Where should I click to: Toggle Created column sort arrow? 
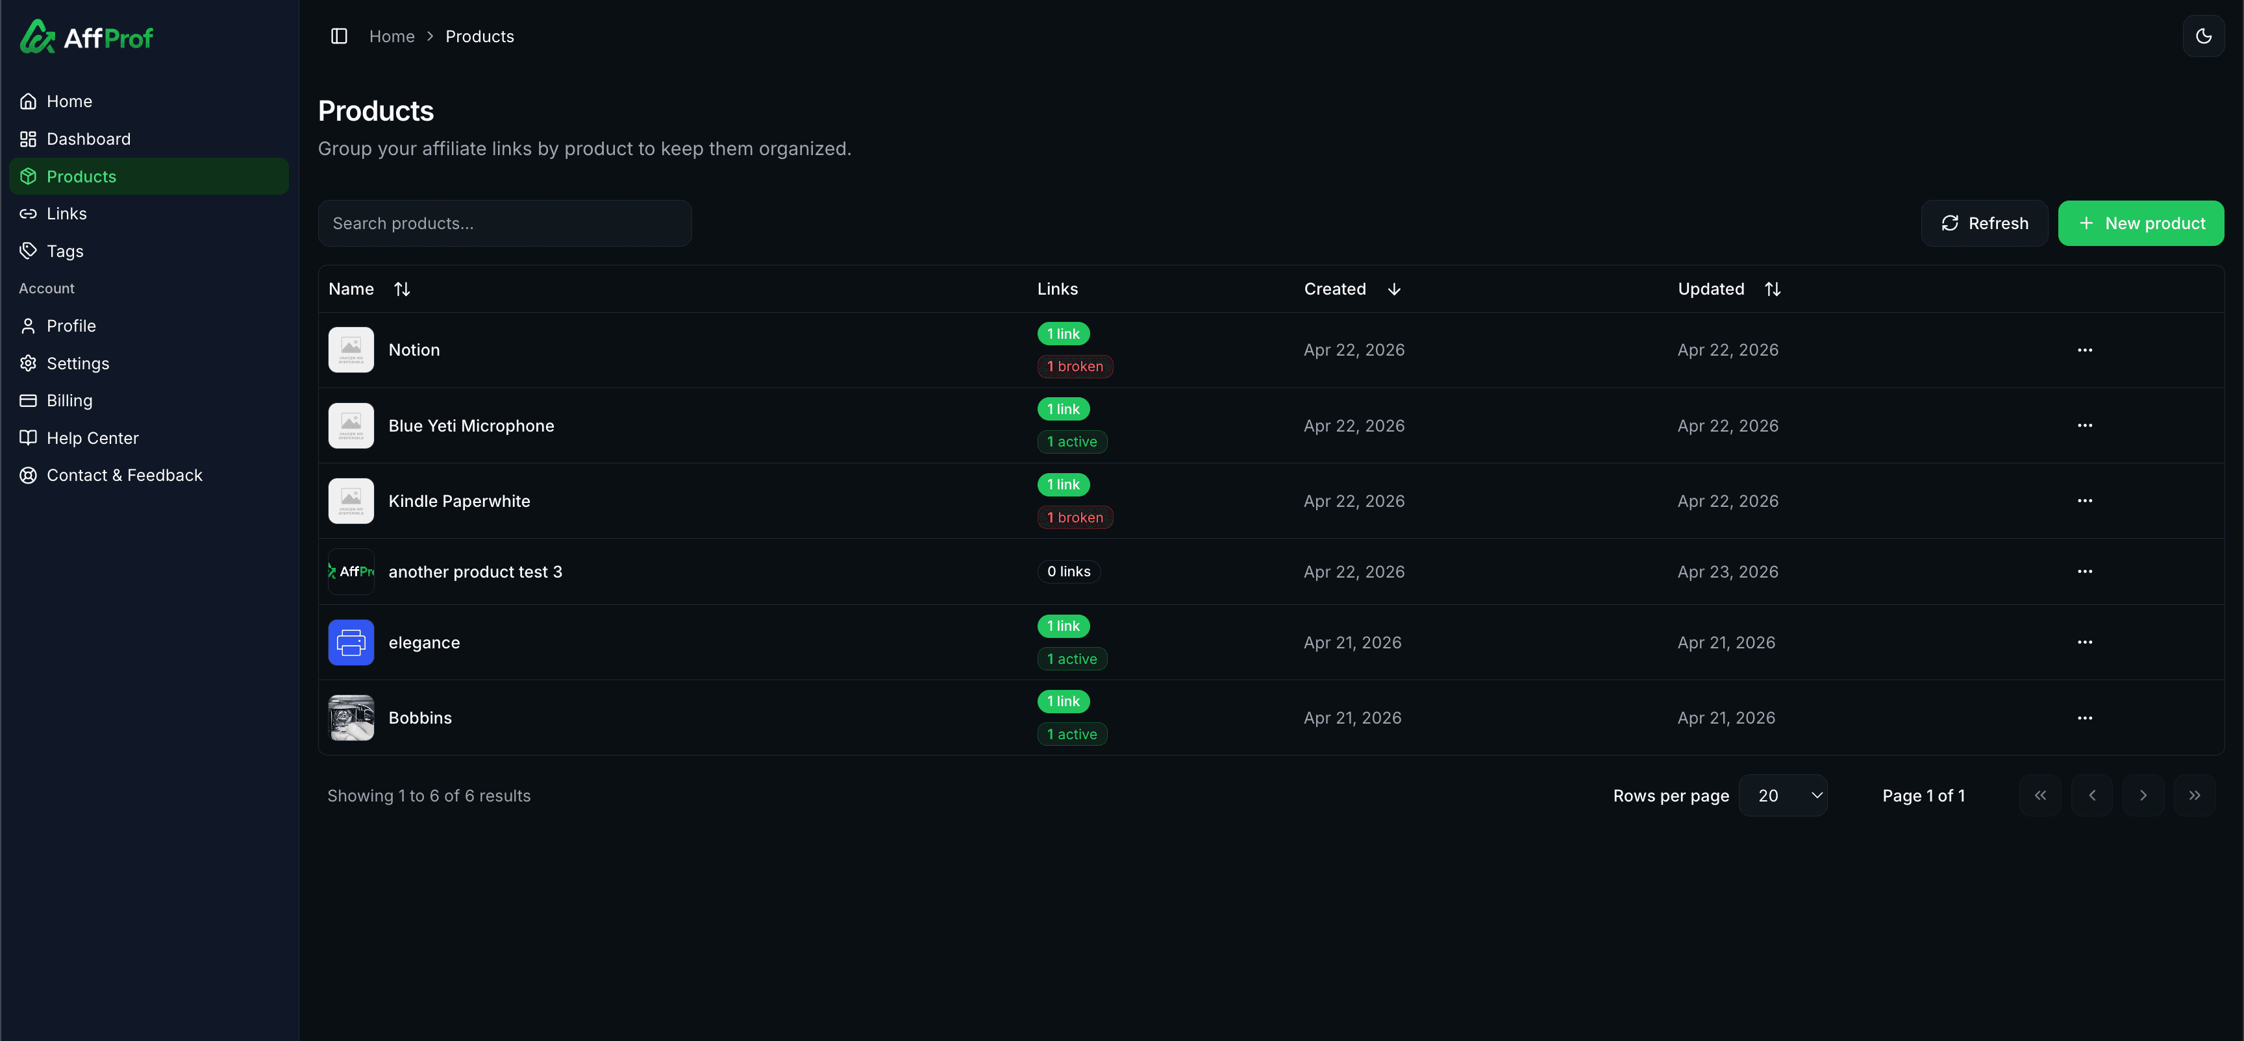point(1393,289)
